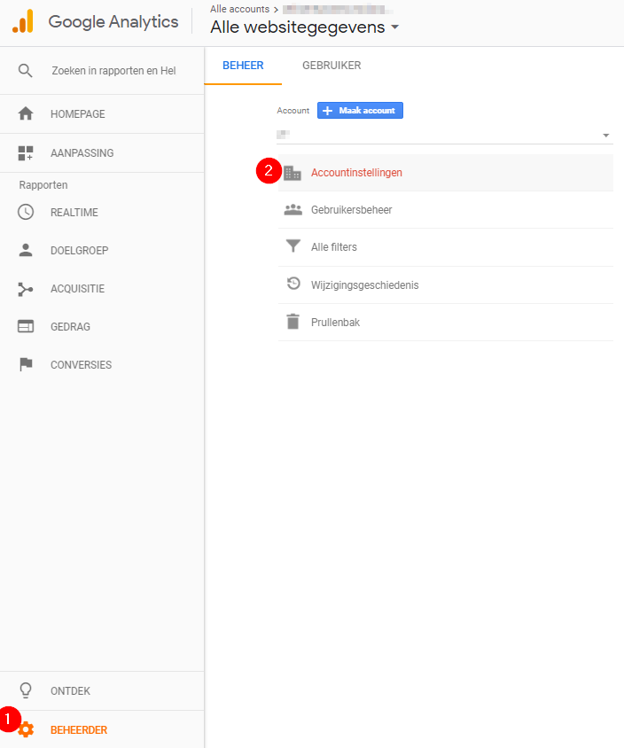Screen dimensions: 624x748
Task: Click the Conversies flag icon
Action: pos(26,365)
